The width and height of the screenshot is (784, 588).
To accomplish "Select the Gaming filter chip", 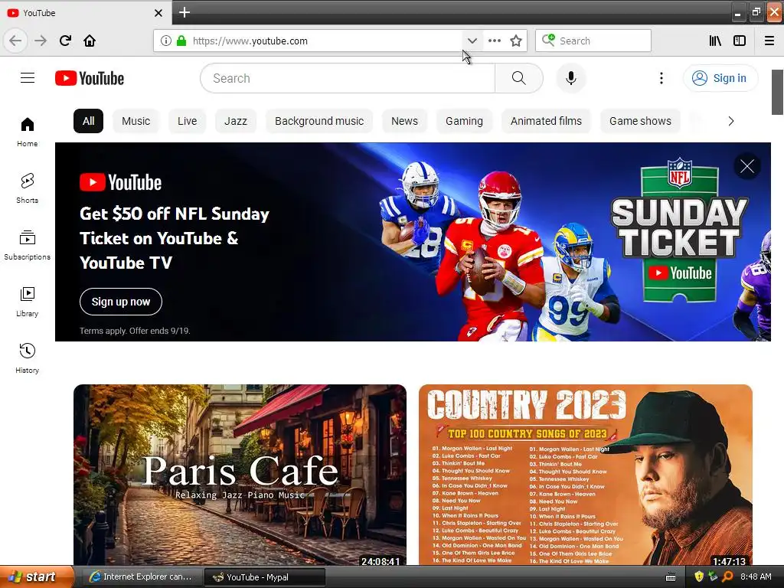I will 464,121.
